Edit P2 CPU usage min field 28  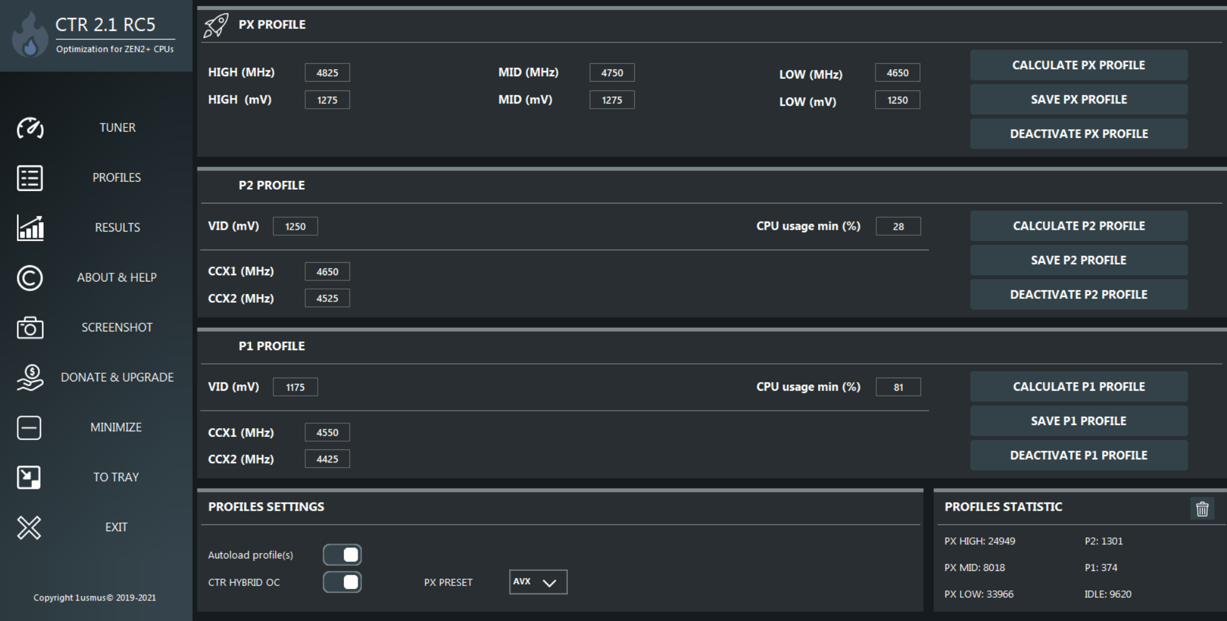[898, 226]
